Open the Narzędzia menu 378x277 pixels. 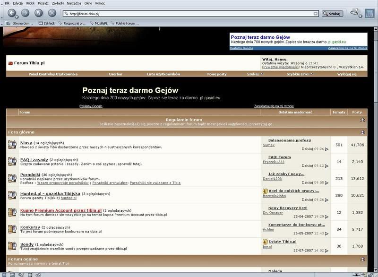tap(74, 3)
